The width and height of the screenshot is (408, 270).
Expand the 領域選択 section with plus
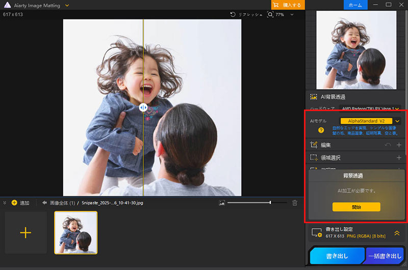(399, 157)
